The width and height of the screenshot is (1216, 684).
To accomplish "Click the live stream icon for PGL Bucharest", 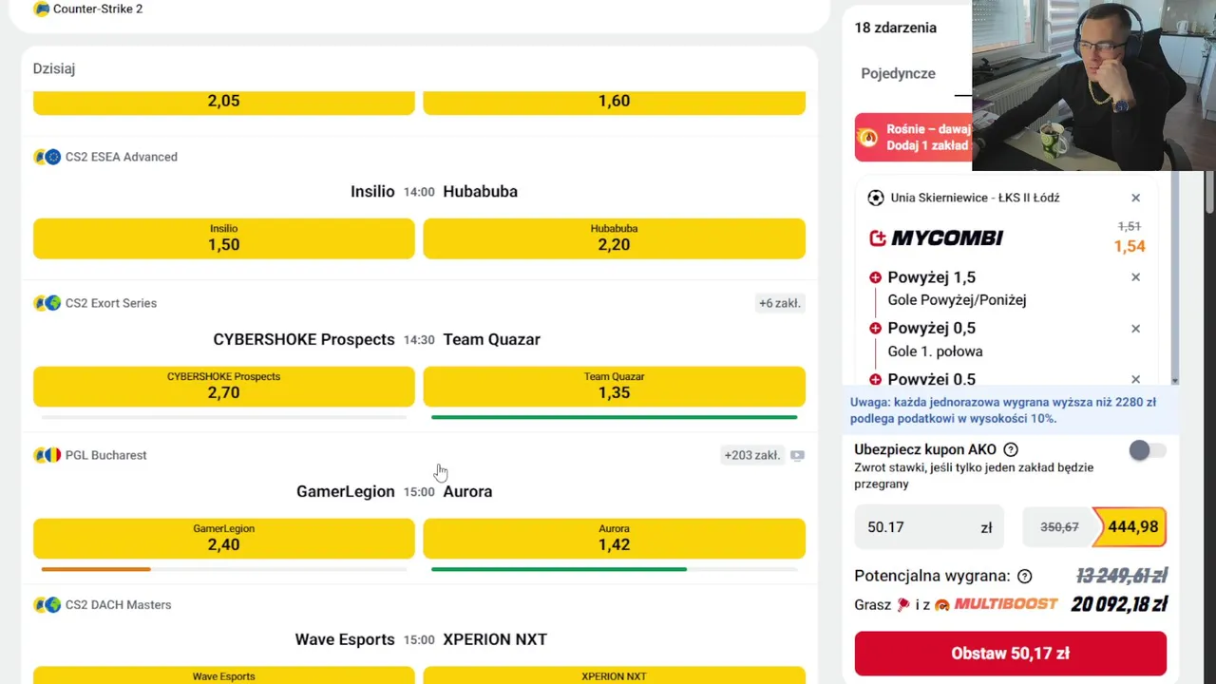I will (797, 455).
